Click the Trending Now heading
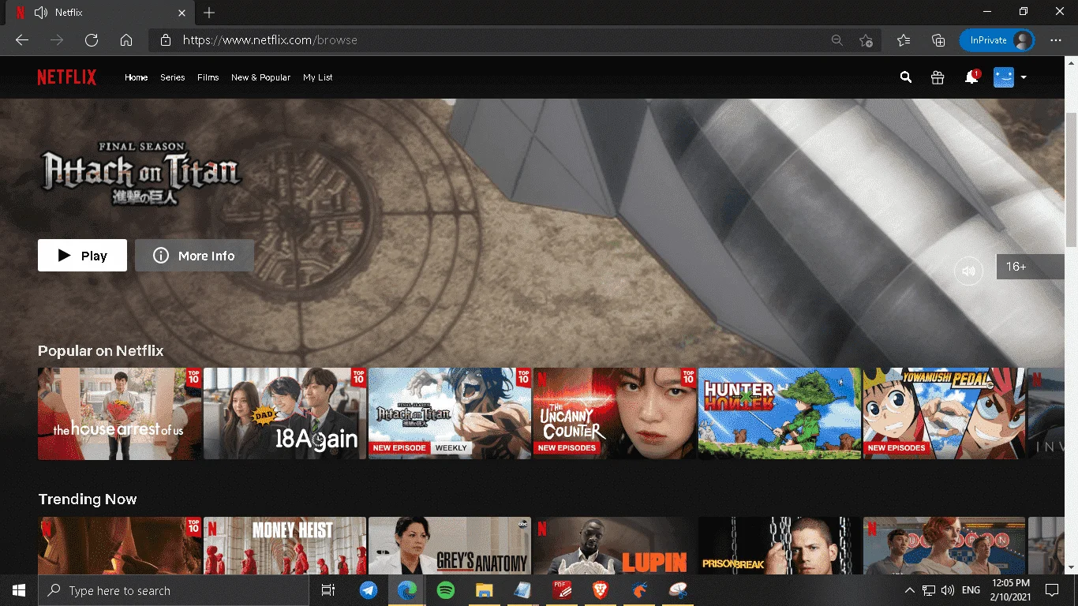The width and height of the screenshot is (1078, 606). [88, 499]
